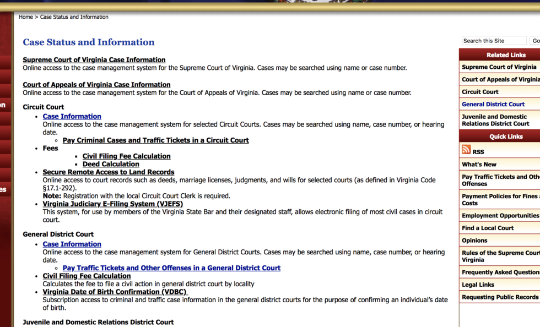The height and width of the screenshot is (327, 540).
Task: Select General District Court in Related Links
Action: click(x=493, y=105)
